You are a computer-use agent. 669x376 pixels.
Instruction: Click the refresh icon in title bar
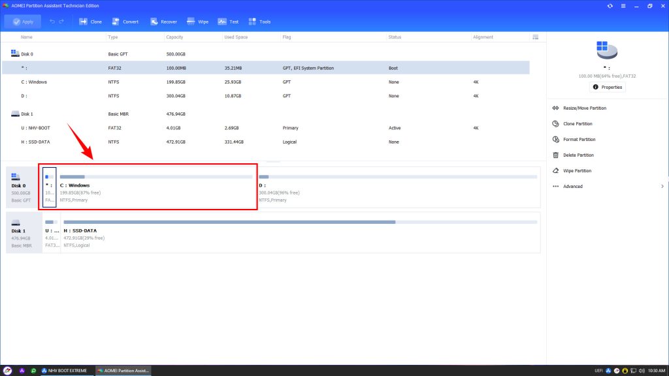click(610, 6)
